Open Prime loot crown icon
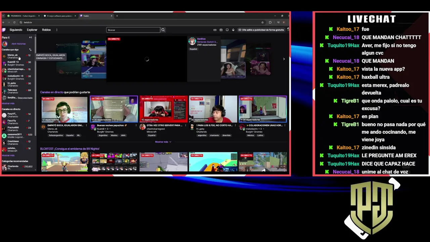 click(215, 30)
